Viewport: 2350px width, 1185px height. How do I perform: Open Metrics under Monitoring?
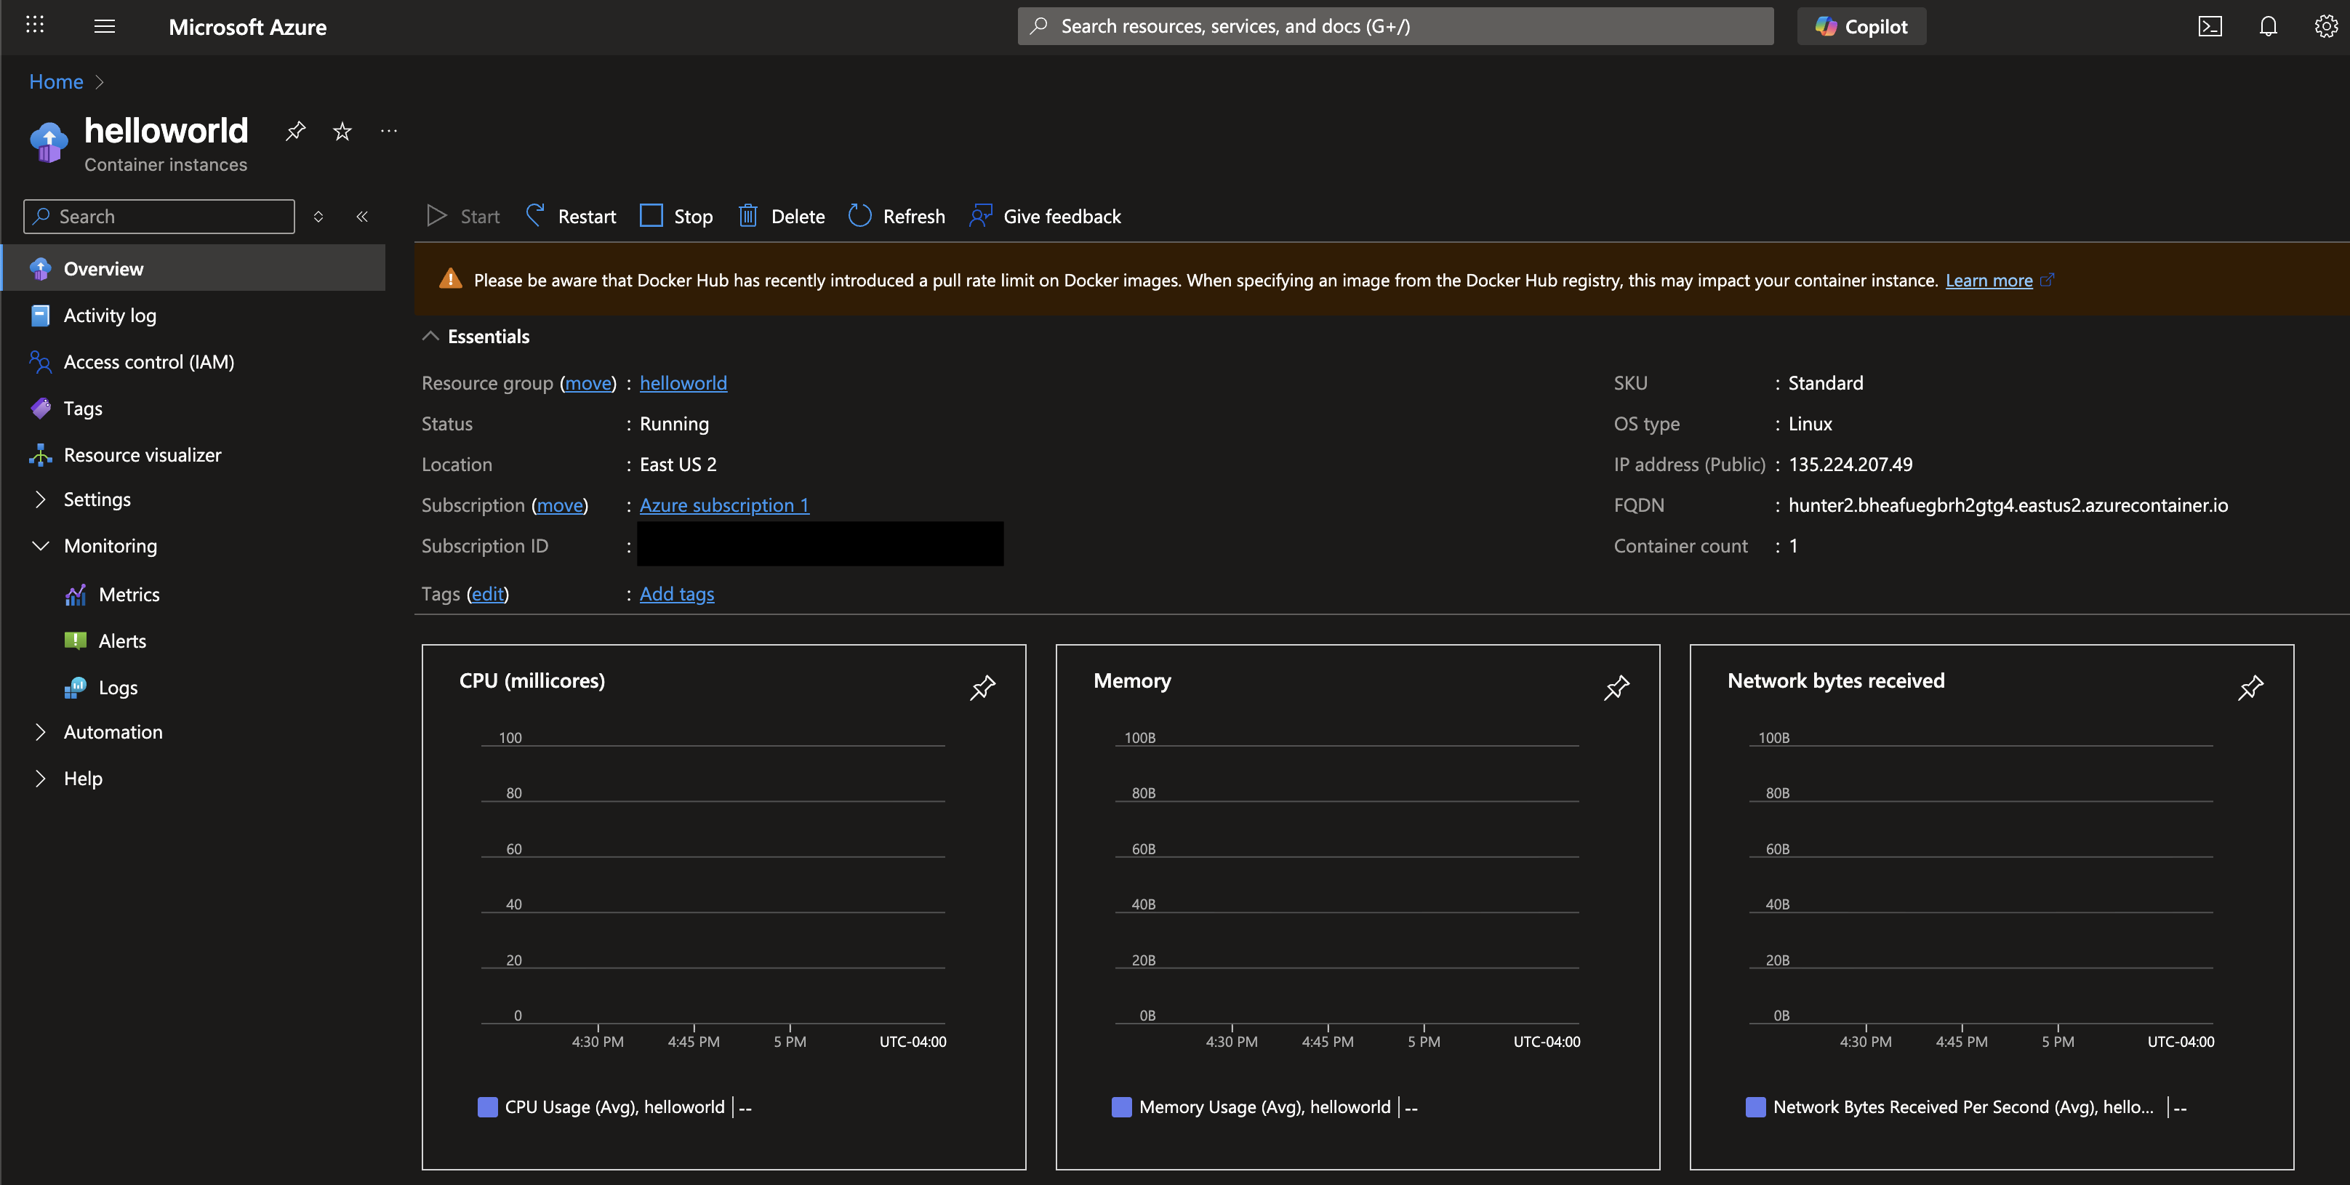click(x=129, y=594)
